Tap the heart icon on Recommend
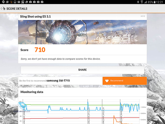 pyautogui.click(x=107, y=81)
